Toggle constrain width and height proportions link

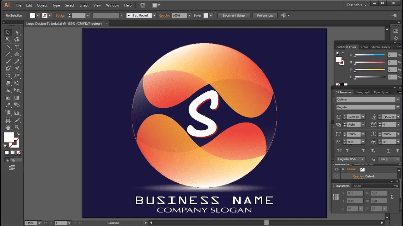(392, 197)
